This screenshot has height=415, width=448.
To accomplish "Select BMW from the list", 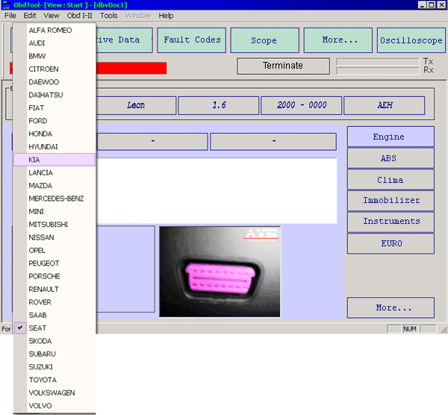I will click(x=55, y=56).
